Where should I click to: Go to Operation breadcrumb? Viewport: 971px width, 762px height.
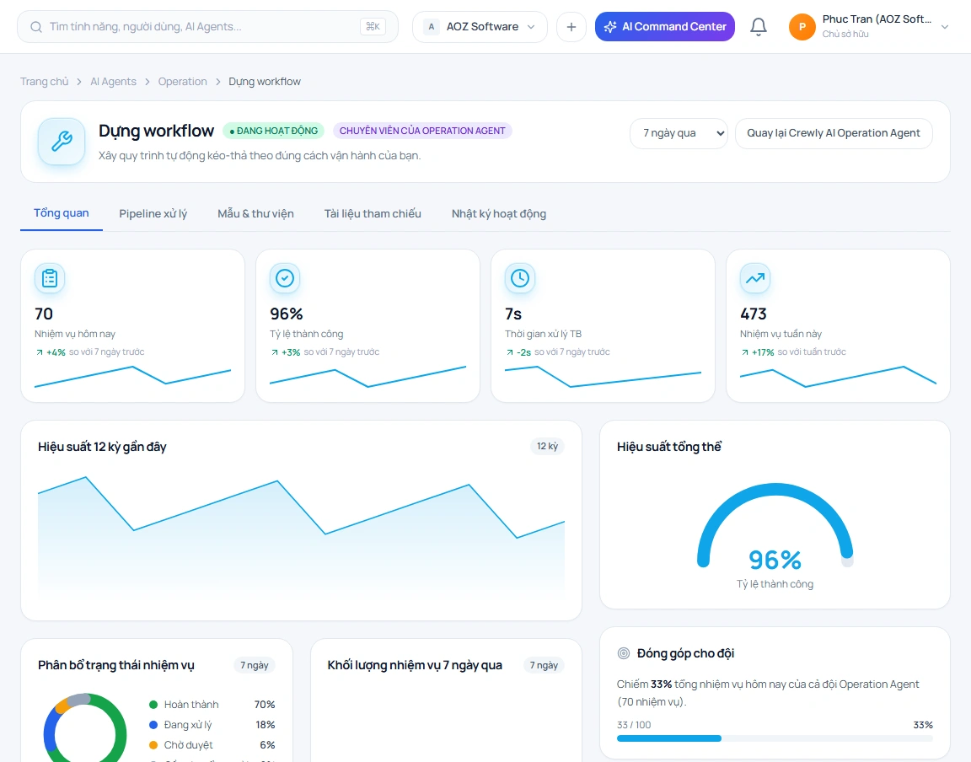point(183,81)
